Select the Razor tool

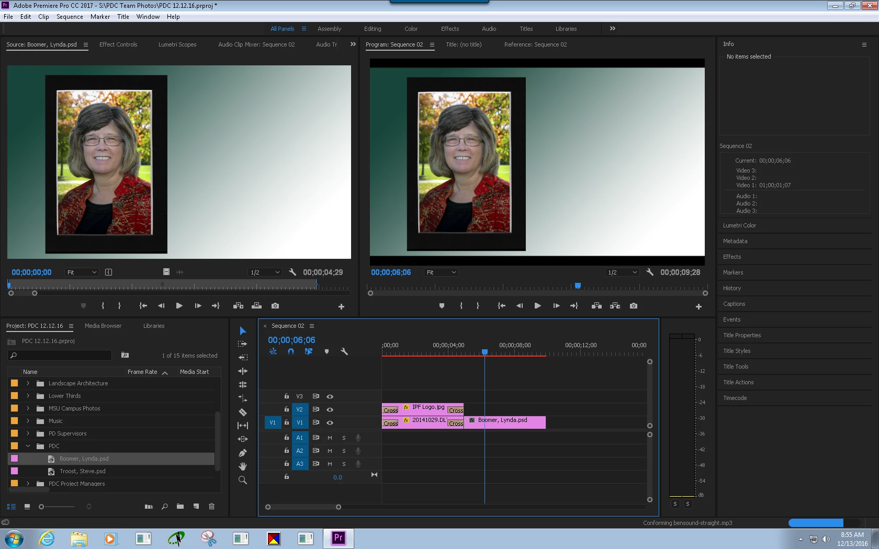[x=243, y=412]
